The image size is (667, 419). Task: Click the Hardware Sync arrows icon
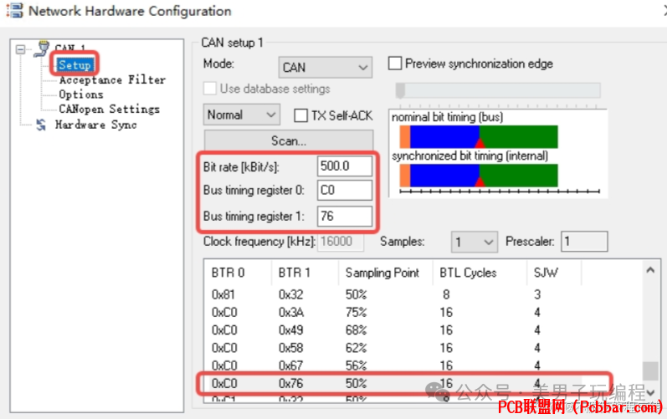[41, 125]
